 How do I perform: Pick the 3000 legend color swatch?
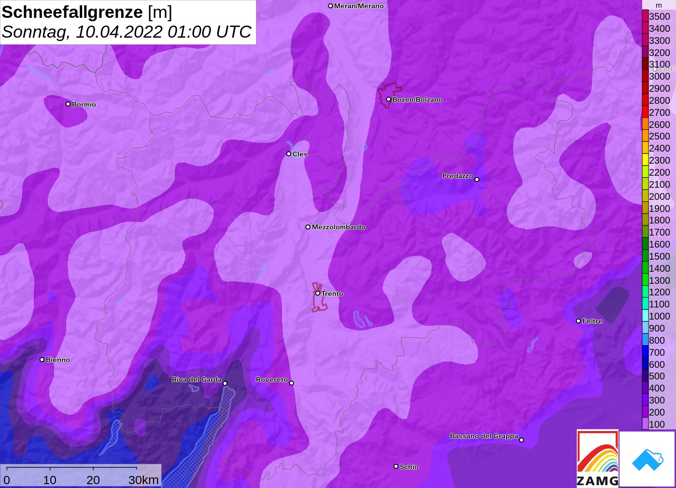[x=645, y=76]
